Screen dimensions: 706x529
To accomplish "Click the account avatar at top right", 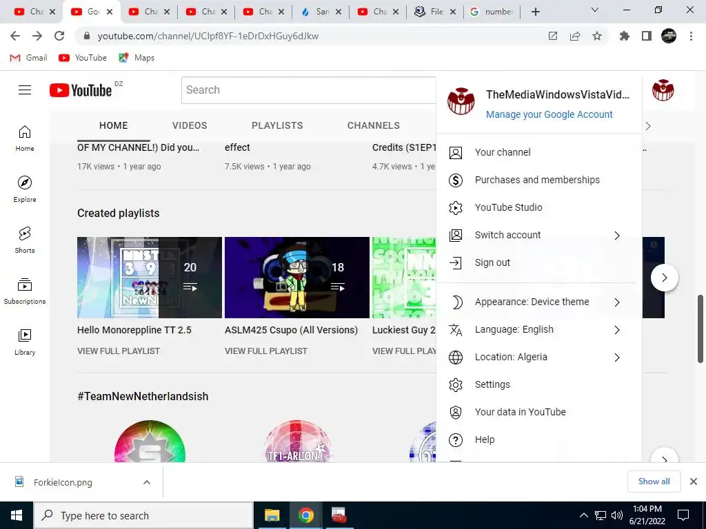I will pos(663,90).
